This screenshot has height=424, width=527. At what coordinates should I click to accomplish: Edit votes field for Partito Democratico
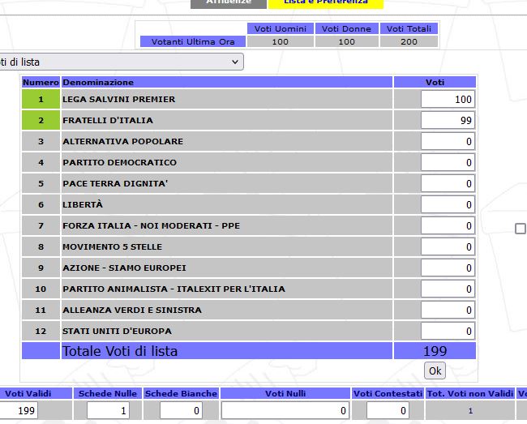coord(448,163)
